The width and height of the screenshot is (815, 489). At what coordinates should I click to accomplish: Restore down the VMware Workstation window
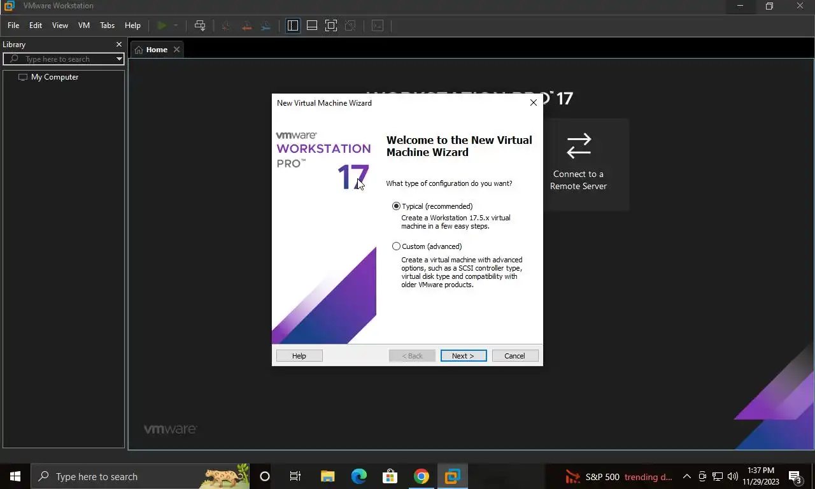click(x=769, y=6)
